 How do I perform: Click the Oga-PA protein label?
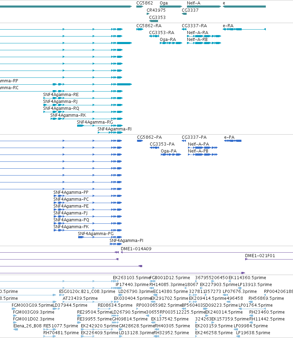click(169, 151)
